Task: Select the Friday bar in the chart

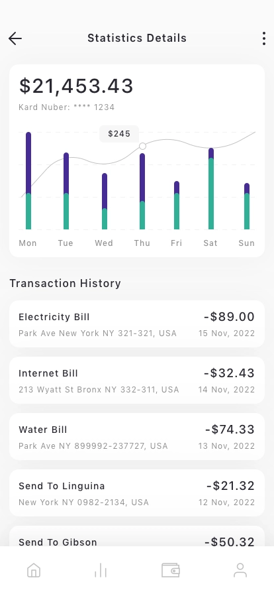Action: (x=177, y=206)
